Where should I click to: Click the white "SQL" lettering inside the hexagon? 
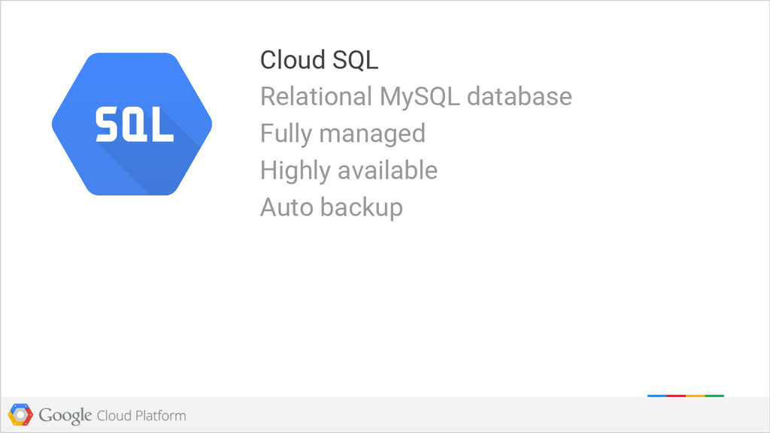[x=135, y=125]
